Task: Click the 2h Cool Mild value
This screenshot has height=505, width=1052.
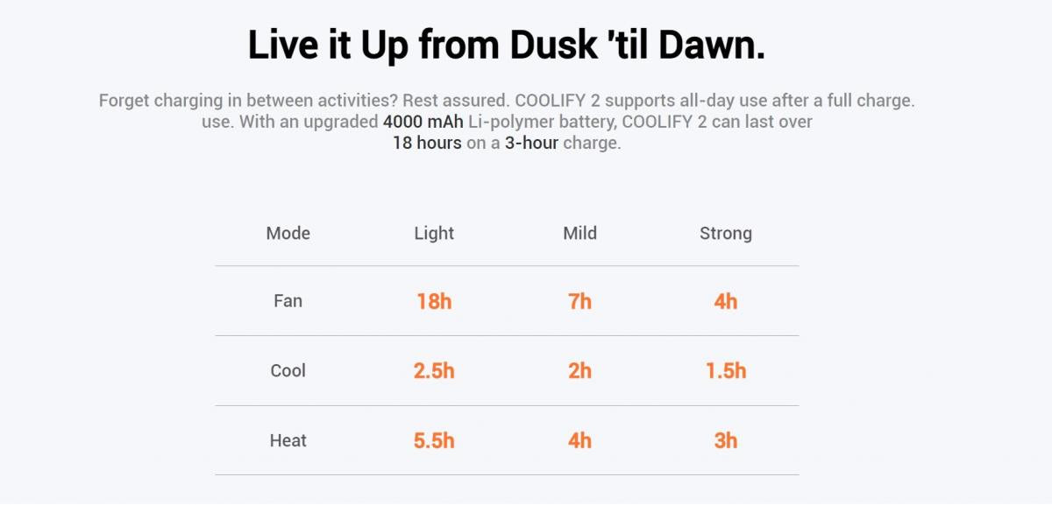Action: pos(579,371)
